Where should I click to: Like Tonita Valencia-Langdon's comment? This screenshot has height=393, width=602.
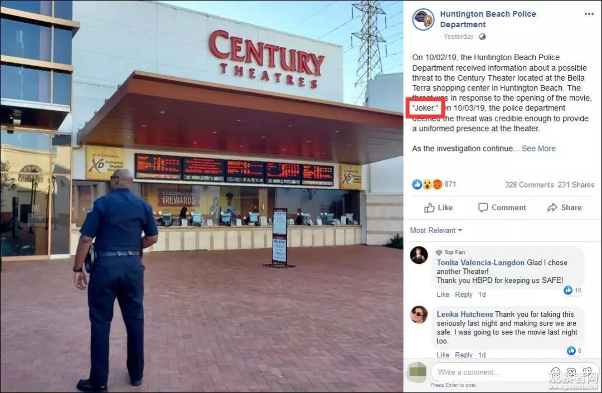tap(443, 294)
